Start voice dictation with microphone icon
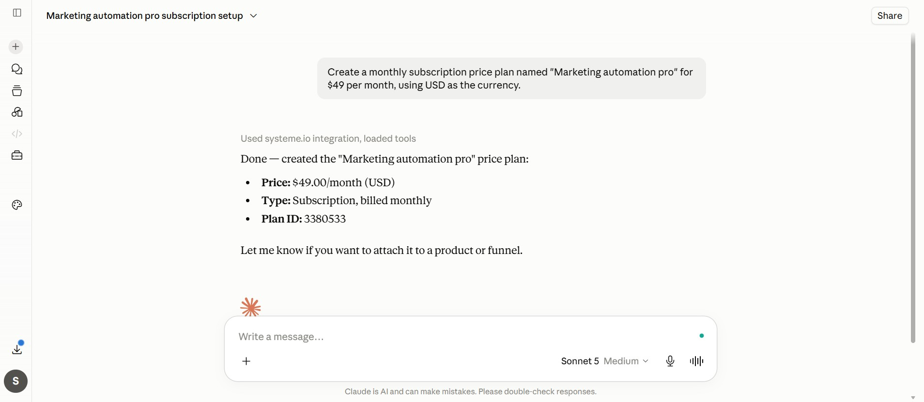Viewport: 924px width, 402px height. 670,361
